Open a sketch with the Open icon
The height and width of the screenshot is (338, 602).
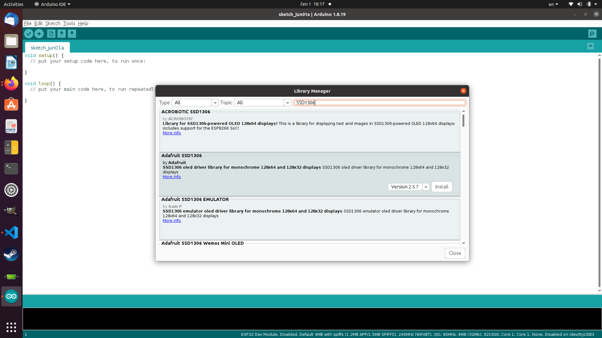[62, 34]
